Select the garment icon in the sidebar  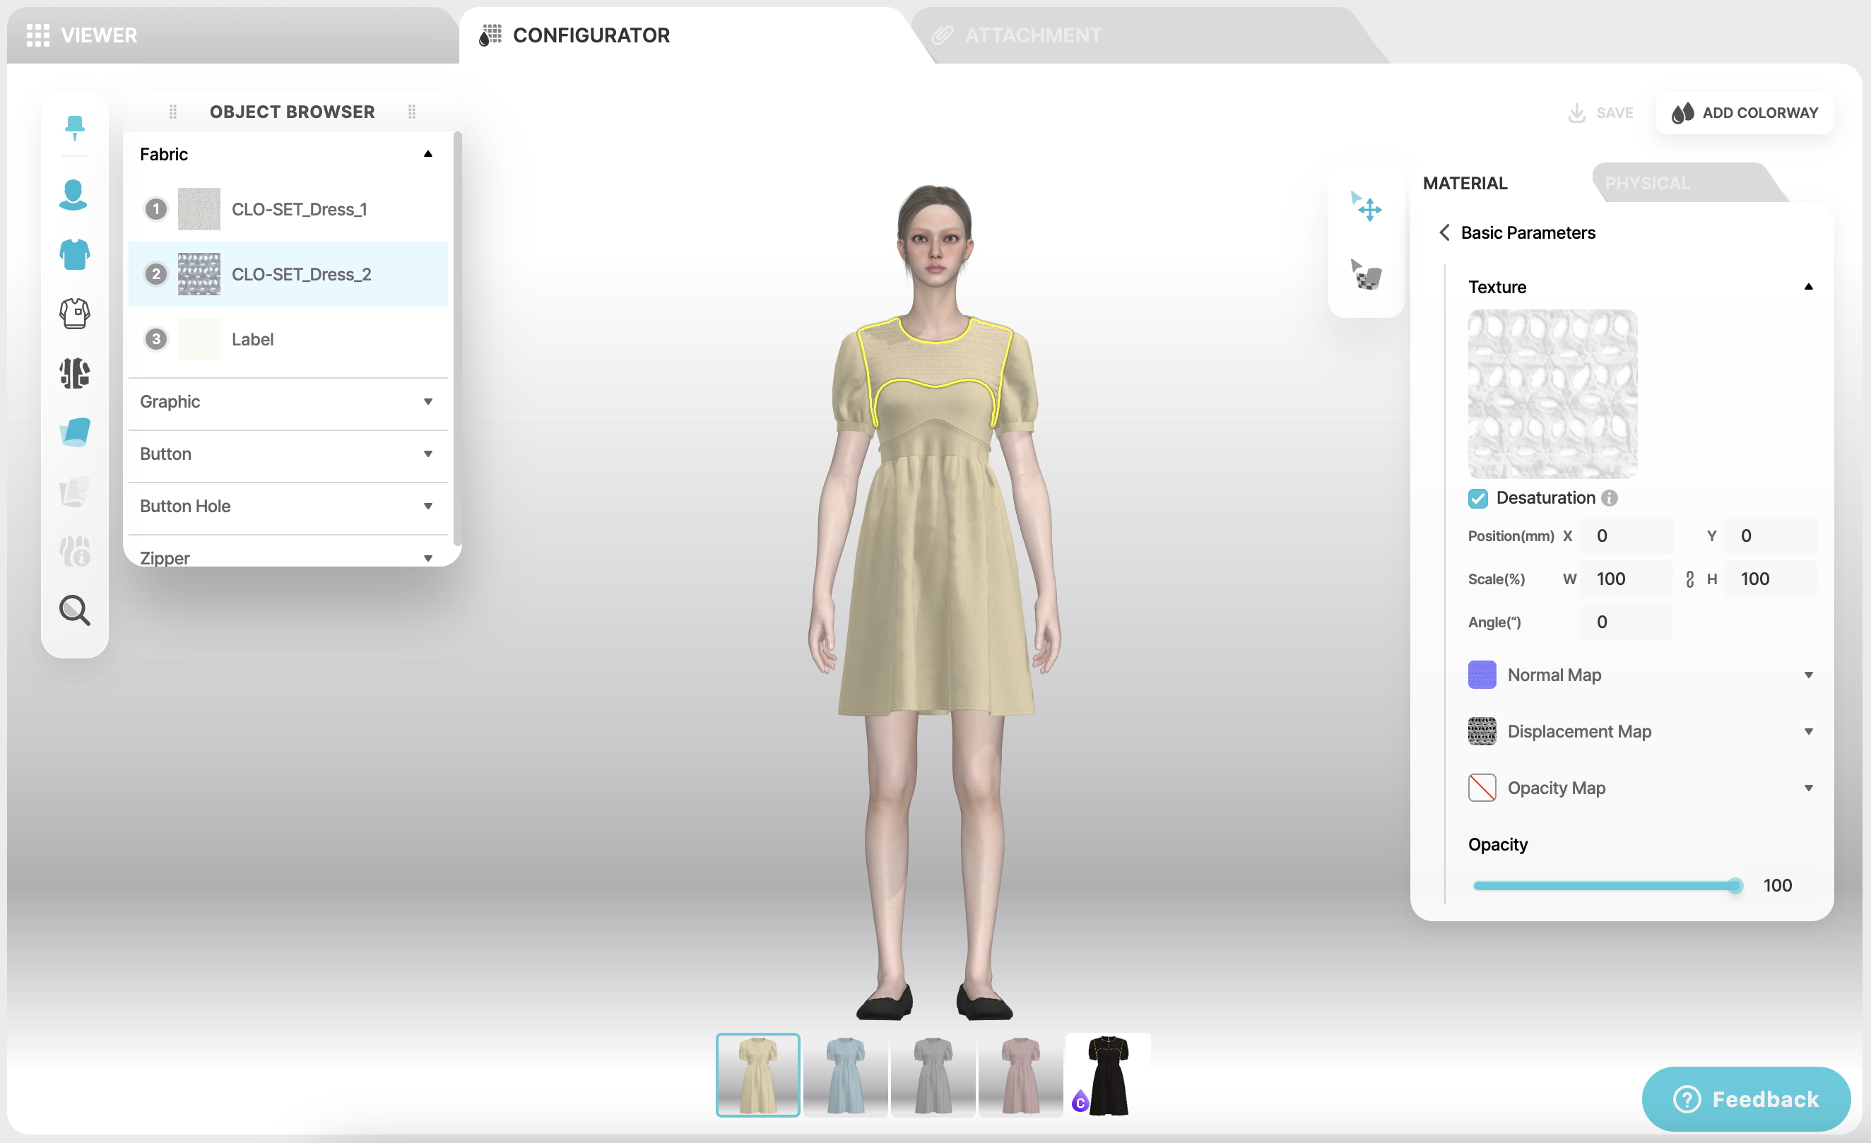[x=73, y=254]
